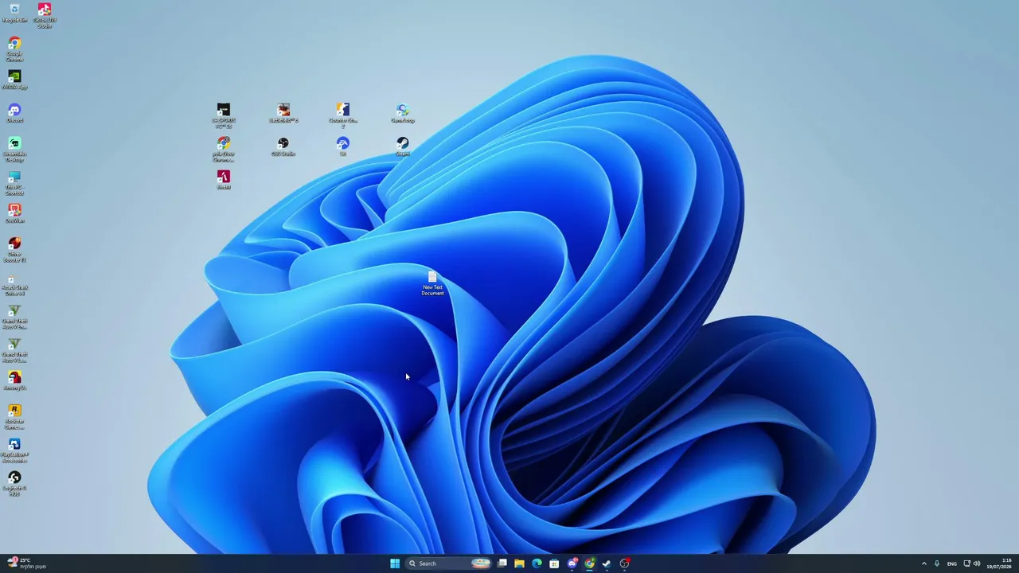The image size is (1019, 573).
Task: Select the Among Us desktop shortcut
Action: (x=14, y=380)
